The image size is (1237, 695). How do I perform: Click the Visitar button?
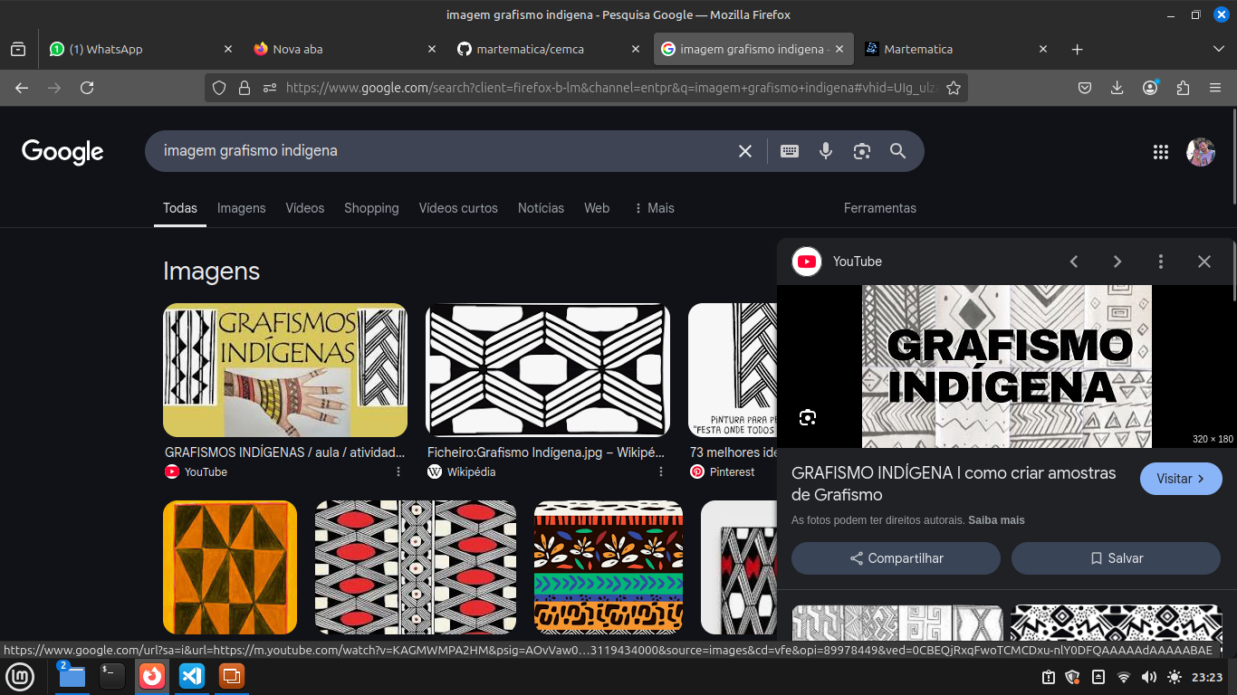(x=1181, y=479)
